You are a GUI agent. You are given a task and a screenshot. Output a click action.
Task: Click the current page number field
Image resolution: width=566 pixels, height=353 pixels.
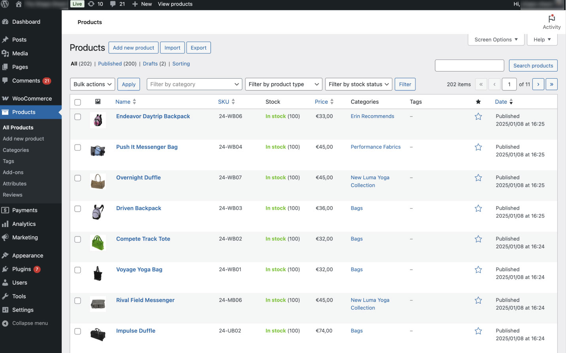coord(509,84)
